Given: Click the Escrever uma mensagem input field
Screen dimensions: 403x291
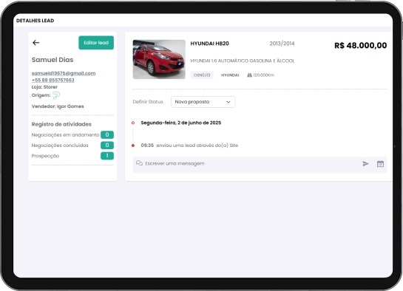Looking at the screenshot, I should (x=260, y=165).
